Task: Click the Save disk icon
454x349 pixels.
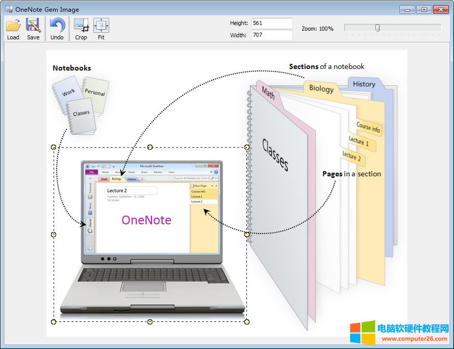Action: coord(33,25)
